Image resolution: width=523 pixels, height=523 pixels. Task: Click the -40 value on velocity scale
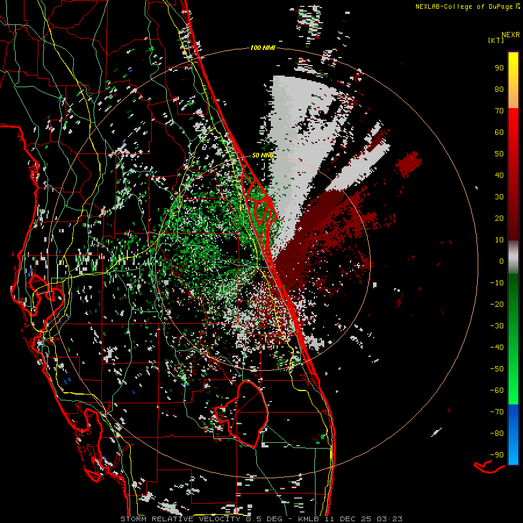(x=497, y=348)
